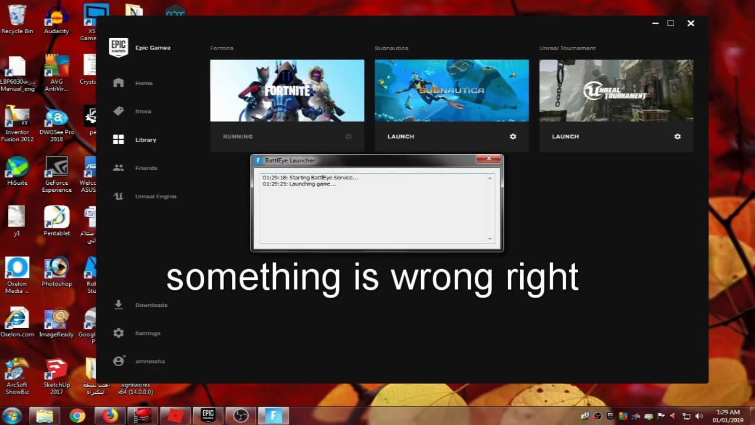Switch to Epic Games in the taskbar
755x425 pixels.
tap(208, 416)
